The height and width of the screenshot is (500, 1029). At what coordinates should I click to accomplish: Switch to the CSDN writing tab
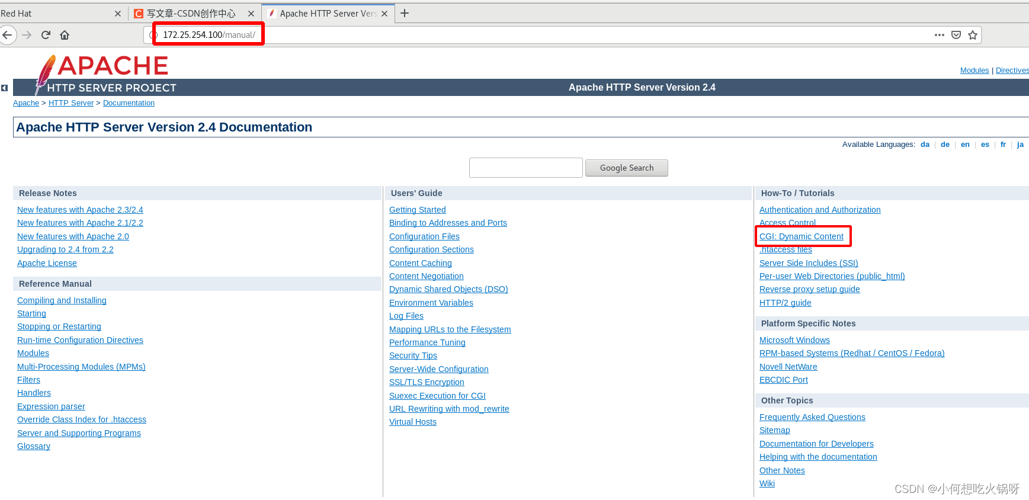[x=194, y=14]
